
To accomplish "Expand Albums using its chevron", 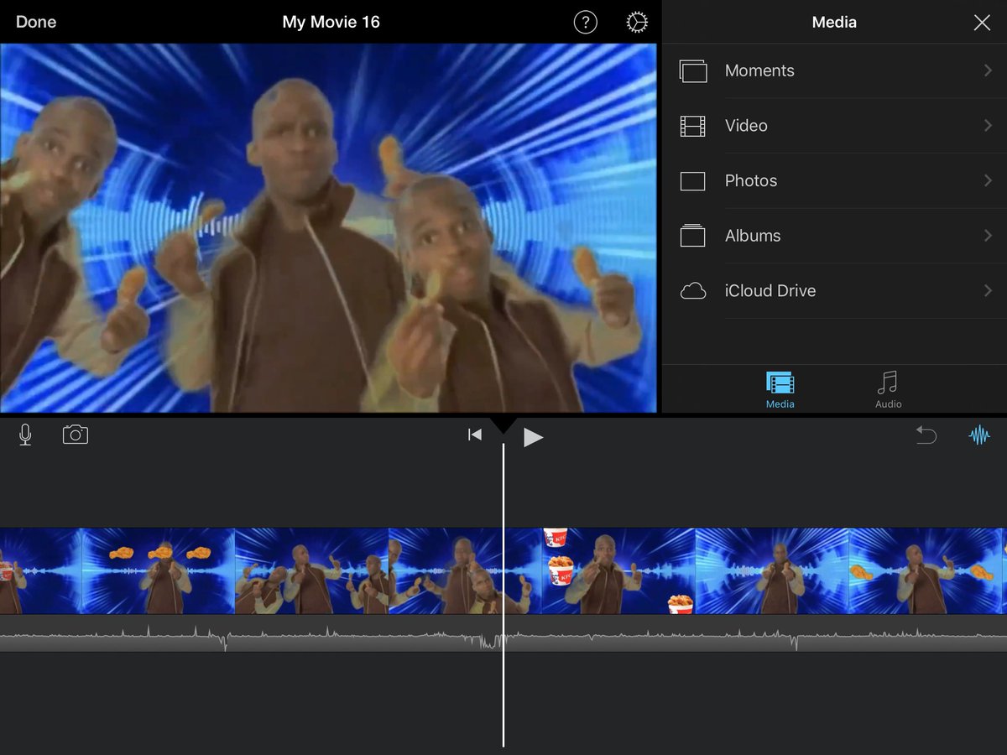I will click(x=988, y=236).
